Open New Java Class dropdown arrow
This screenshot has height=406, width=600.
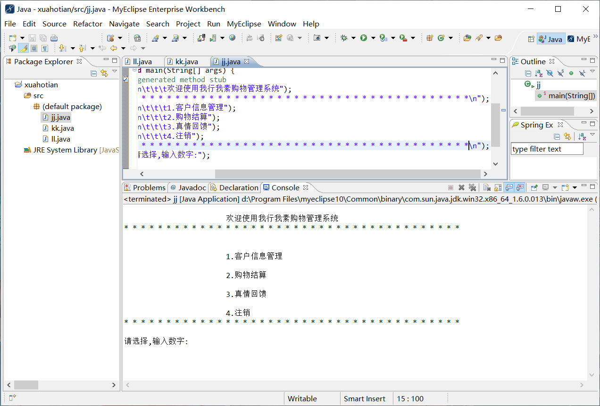[450, 38]
